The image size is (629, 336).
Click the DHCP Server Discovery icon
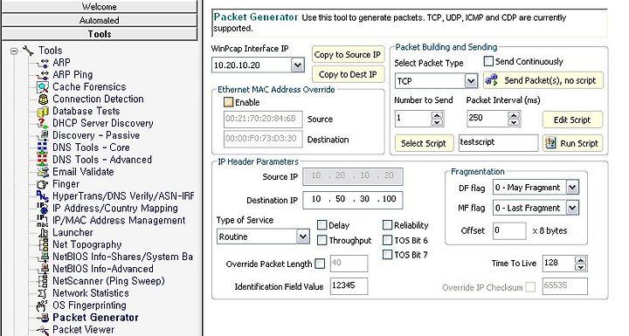click(x=43, y=124)
